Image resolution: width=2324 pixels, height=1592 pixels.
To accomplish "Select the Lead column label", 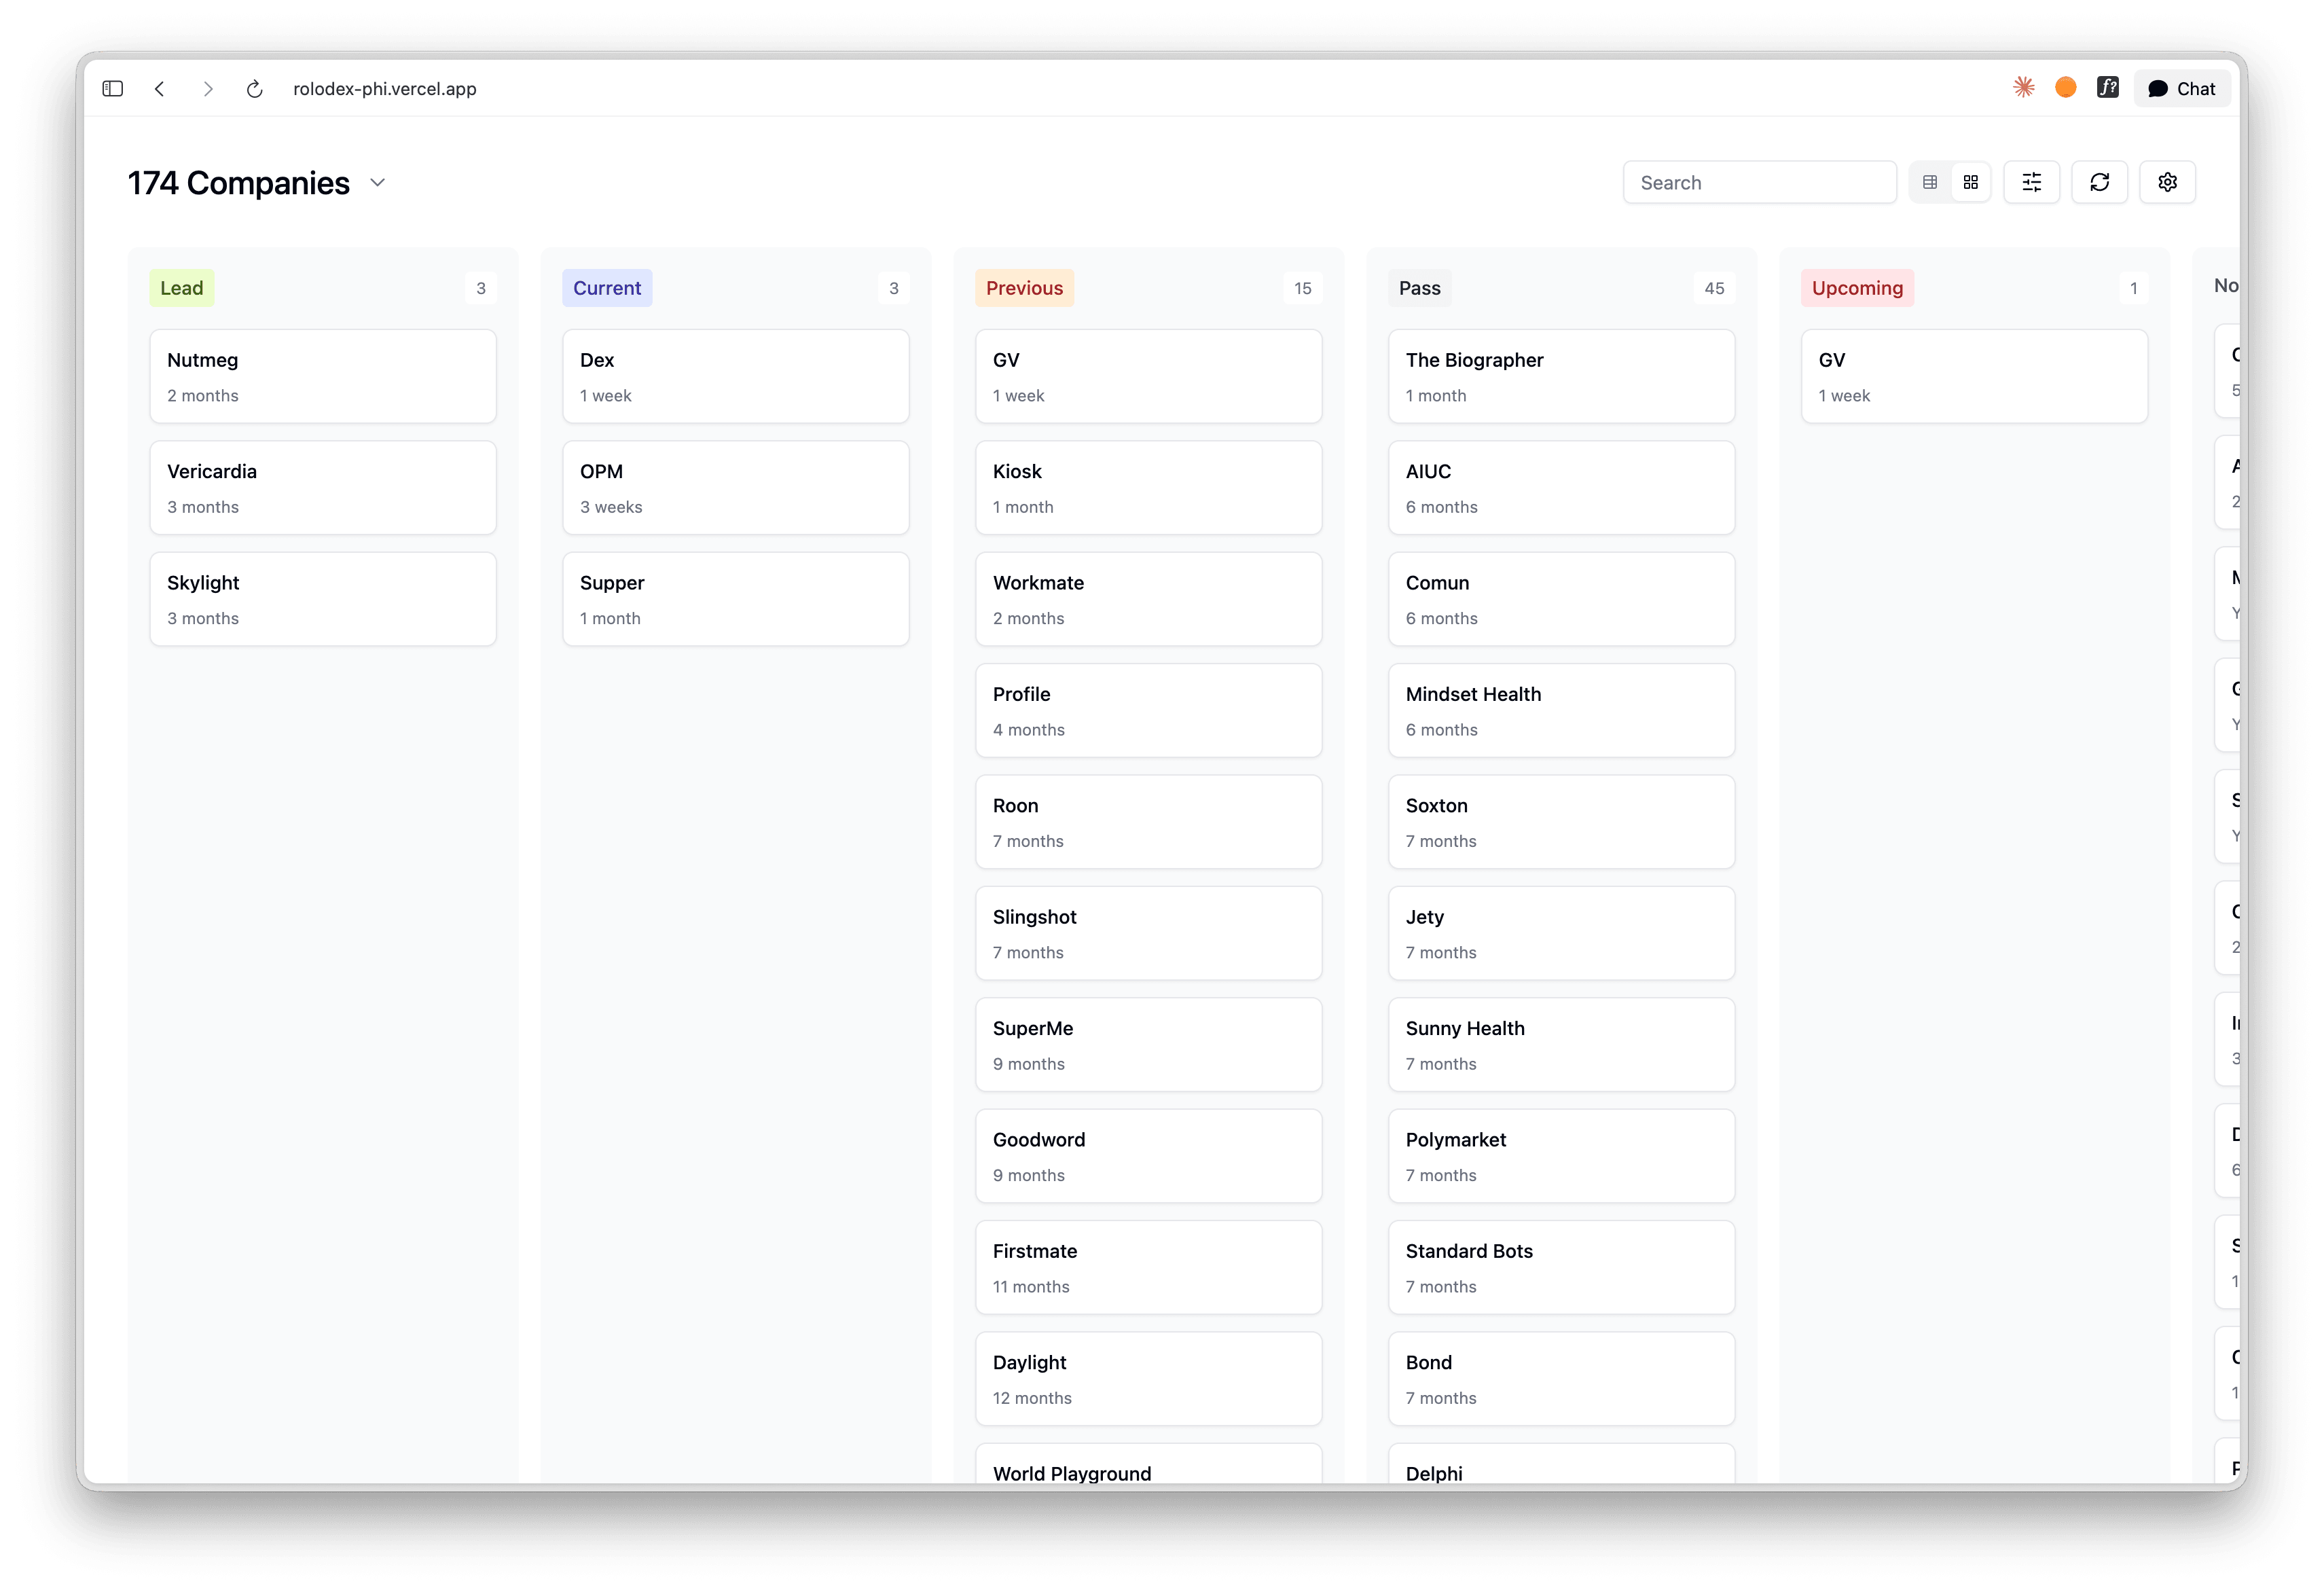I will [182, 288].
